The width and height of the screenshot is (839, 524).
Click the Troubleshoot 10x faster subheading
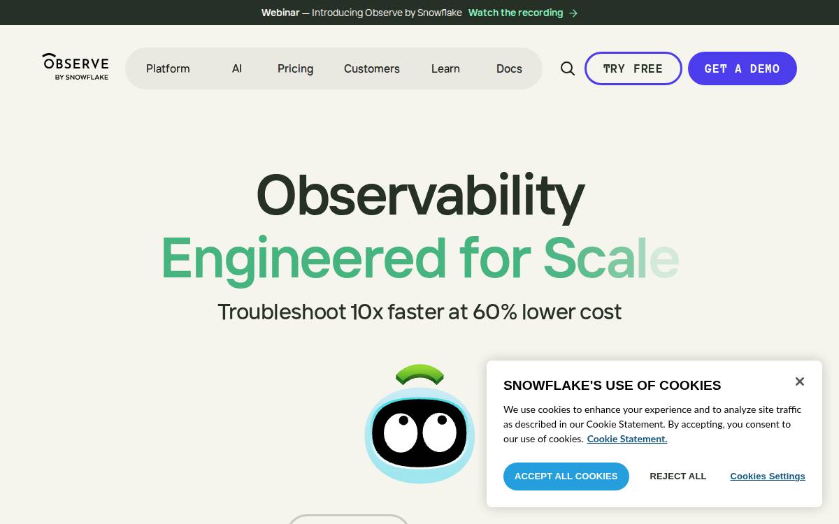419,312
